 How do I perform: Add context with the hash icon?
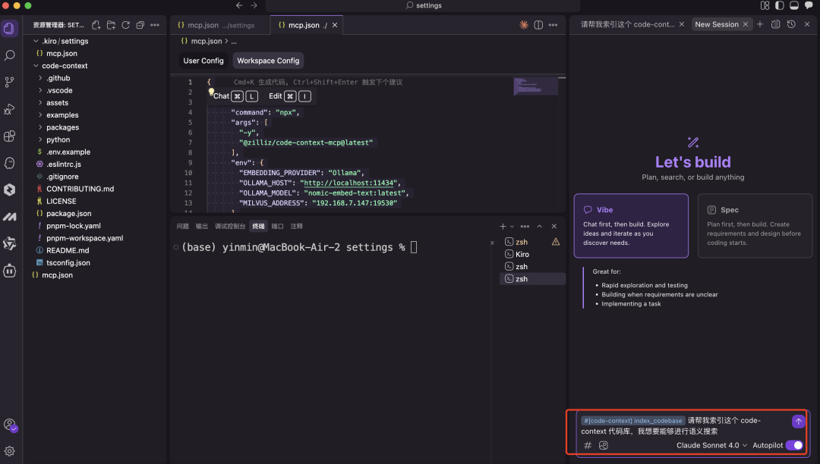coord(587,445)
